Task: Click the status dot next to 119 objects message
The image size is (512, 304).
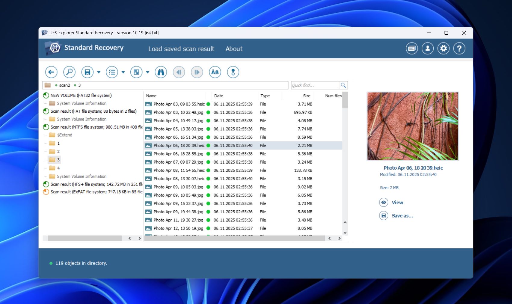Action: click(51, 263)
